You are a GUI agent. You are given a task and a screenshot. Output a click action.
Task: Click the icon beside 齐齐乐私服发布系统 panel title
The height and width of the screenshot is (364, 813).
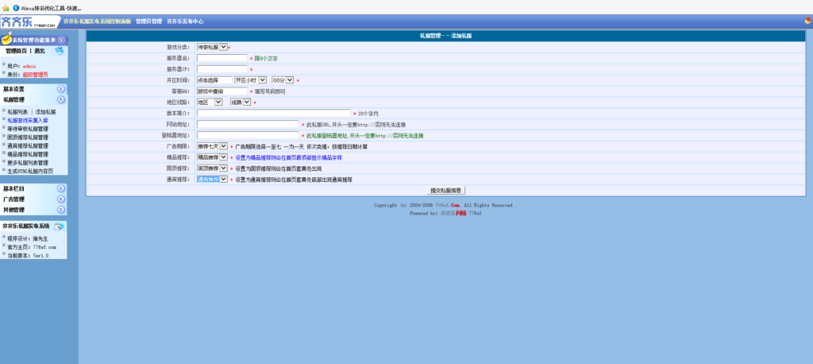click(59, 227)
